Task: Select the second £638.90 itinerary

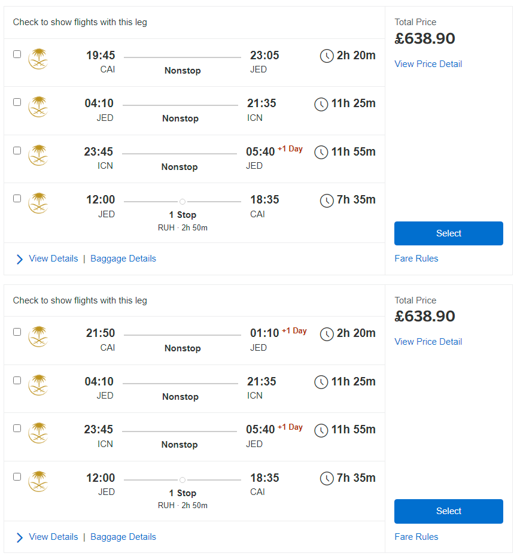Action: [449, 511]
